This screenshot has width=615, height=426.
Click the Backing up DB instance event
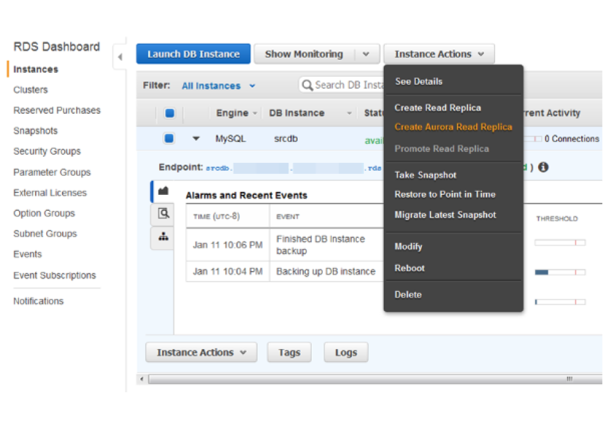pos(325,272)
